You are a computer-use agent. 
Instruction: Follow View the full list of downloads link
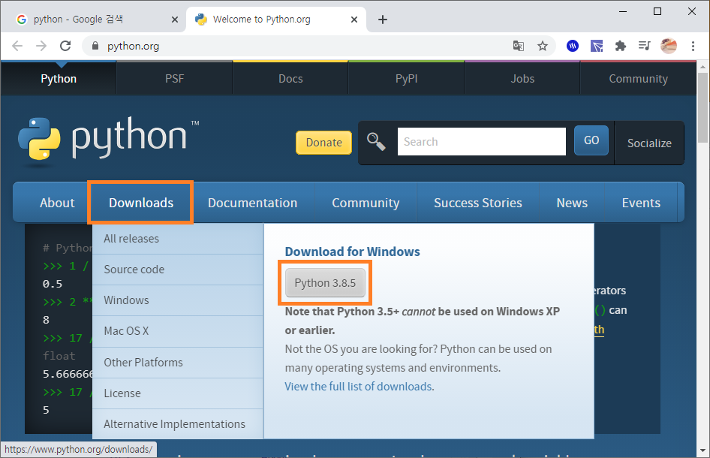click(x=358, y=387)
